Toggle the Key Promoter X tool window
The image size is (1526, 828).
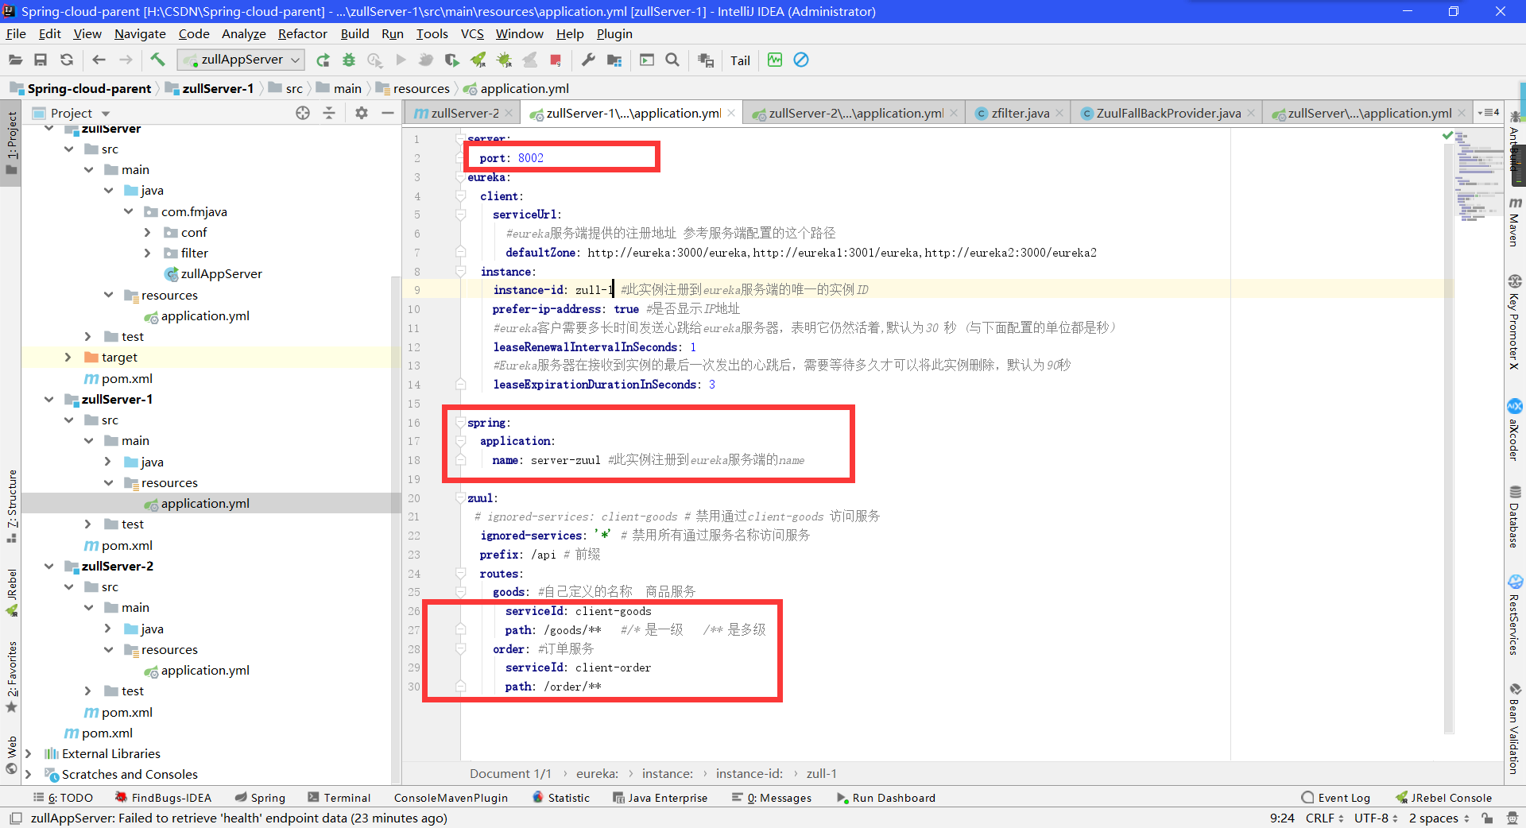1515,322
